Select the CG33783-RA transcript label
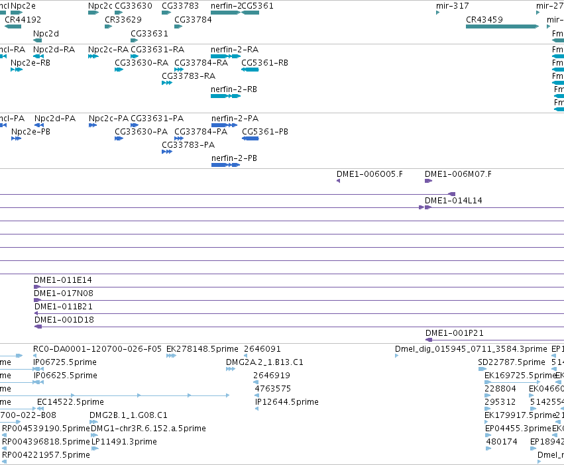The image size is (564, 465). click(188, 76)
